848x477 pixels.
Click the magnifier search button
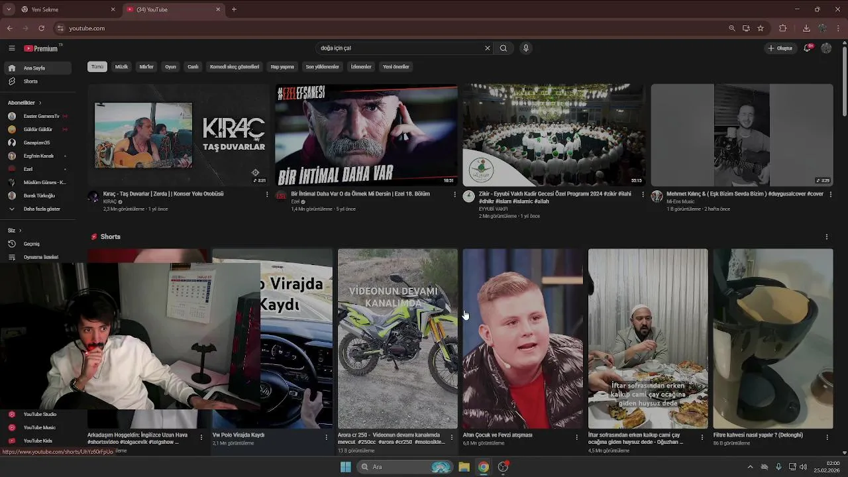tap(503, 48)
